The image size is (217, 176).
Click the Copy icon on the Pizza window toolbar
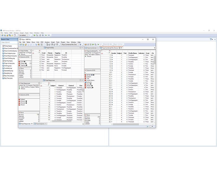tap(36, 45)
